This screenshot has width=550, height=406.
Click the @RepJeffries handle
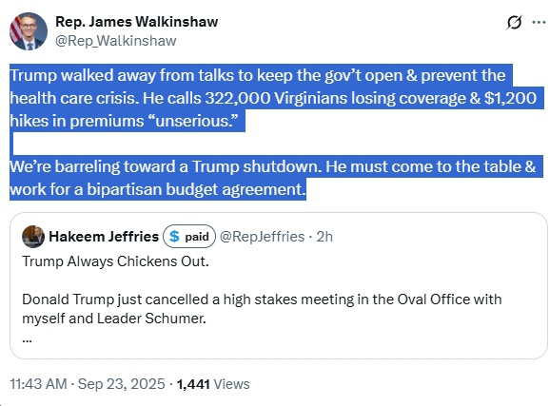262,237
